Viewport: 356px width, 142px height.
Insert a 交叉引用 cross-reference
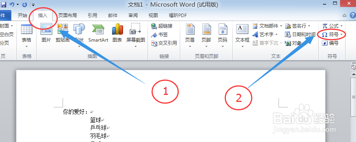coord(164,43)
